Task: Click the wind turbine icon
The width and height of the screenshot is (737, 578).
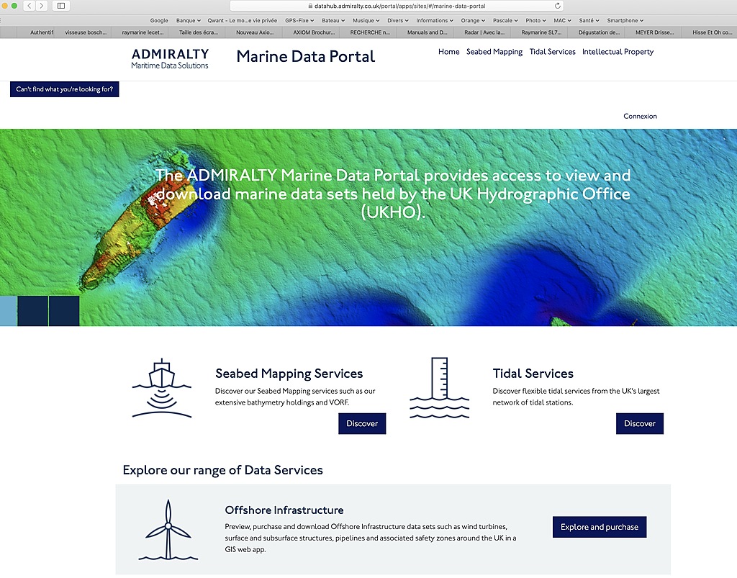Action: [168, 530]
